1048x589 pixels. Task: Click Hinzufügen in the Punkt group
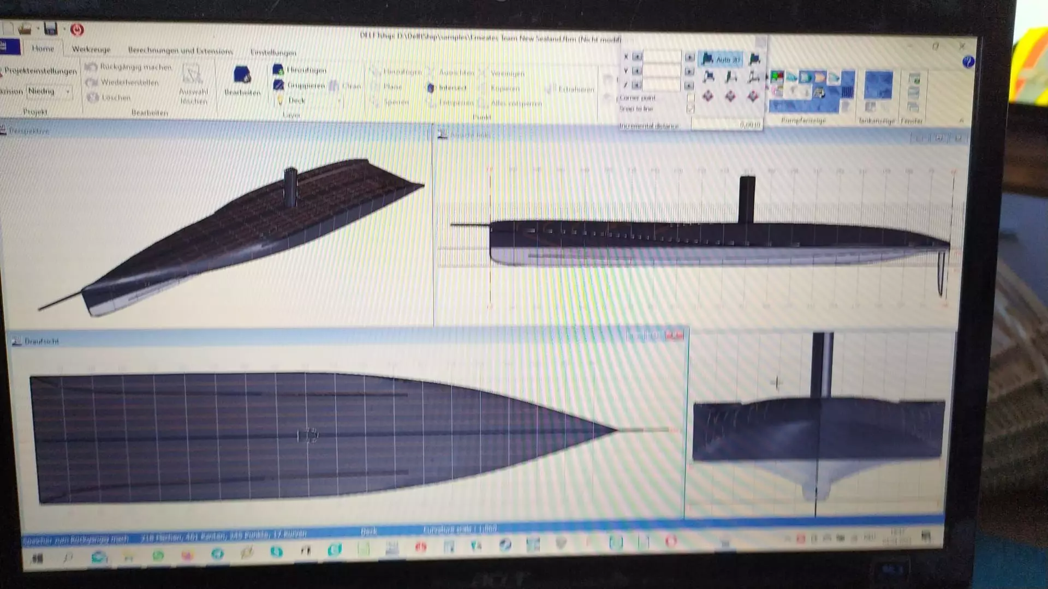[x=397, y=72]
